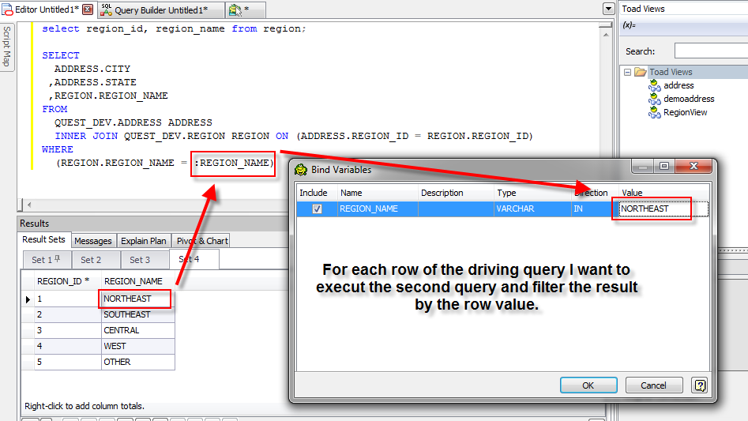Select the SOUTHEAST row cell

coord(138,314)
